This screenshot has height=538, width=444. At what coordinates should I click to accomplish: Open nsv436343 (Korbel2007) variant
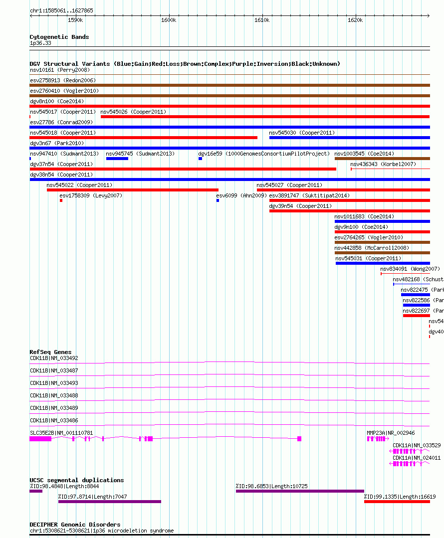pyautogui.click(x=390, y=169)
